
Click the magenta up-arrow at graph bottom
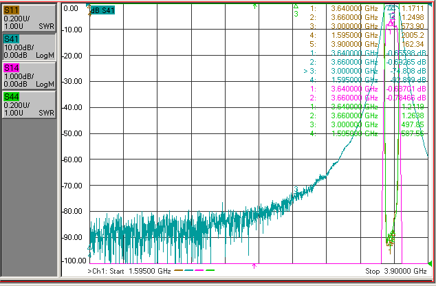tap(254, 266)
